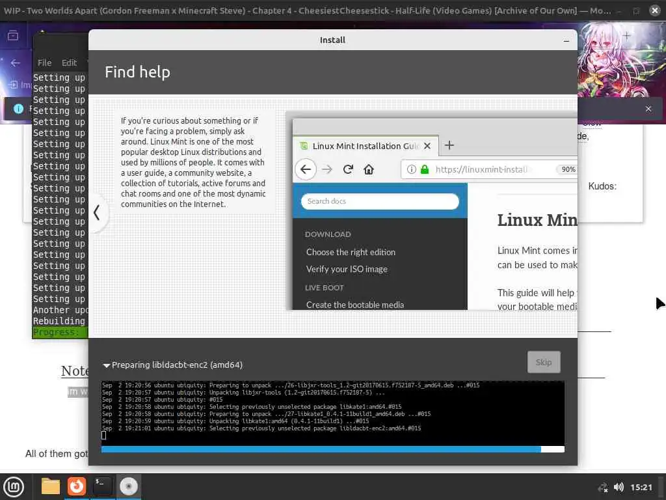
Task: Click 'Rebuilding' line in terminal
Action: tap(59, 322)
